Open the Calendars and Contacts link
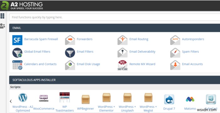This screenshot has width=220, height=113. click(40, 64)
